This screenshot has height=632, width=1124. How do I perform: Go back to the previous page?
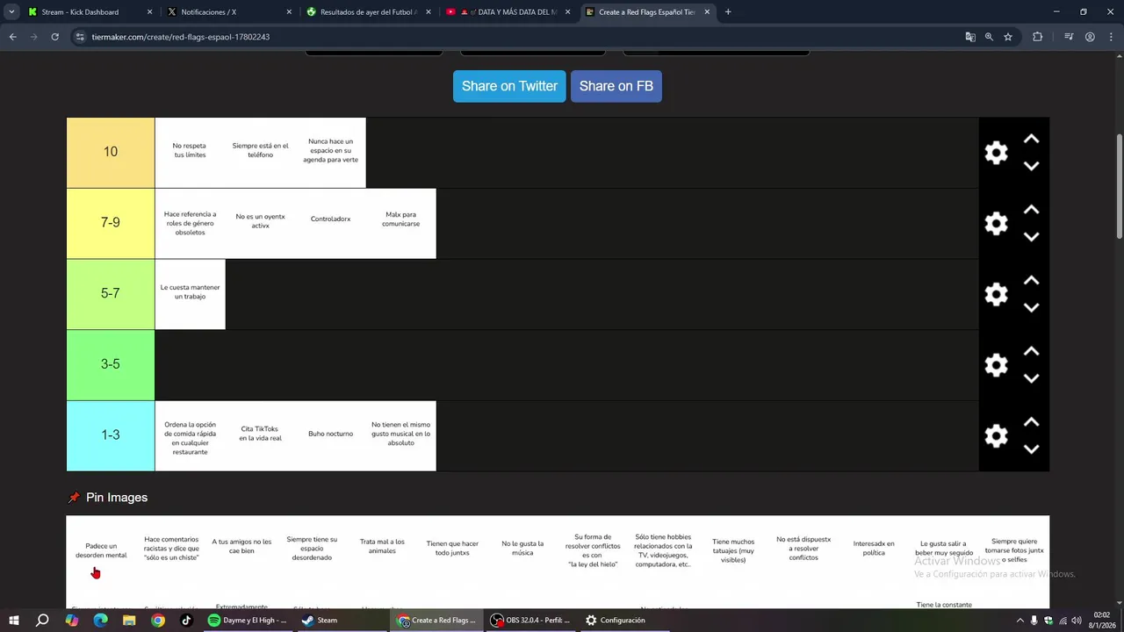click(12, 37)
